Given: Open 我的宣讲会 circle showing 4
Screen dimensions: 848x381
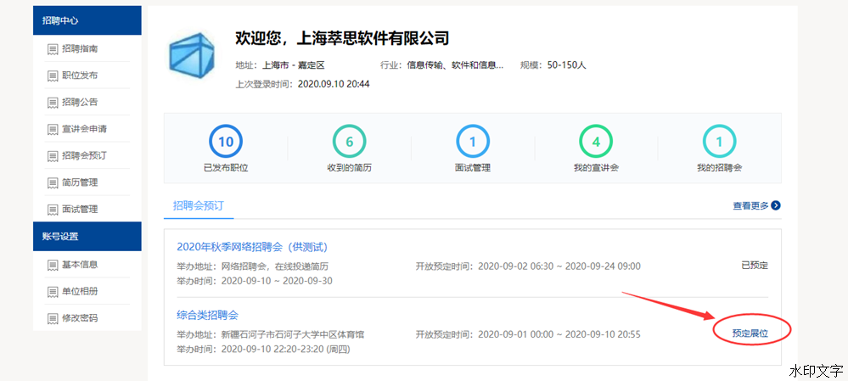Looking at the screenshot, I should 596,143.
